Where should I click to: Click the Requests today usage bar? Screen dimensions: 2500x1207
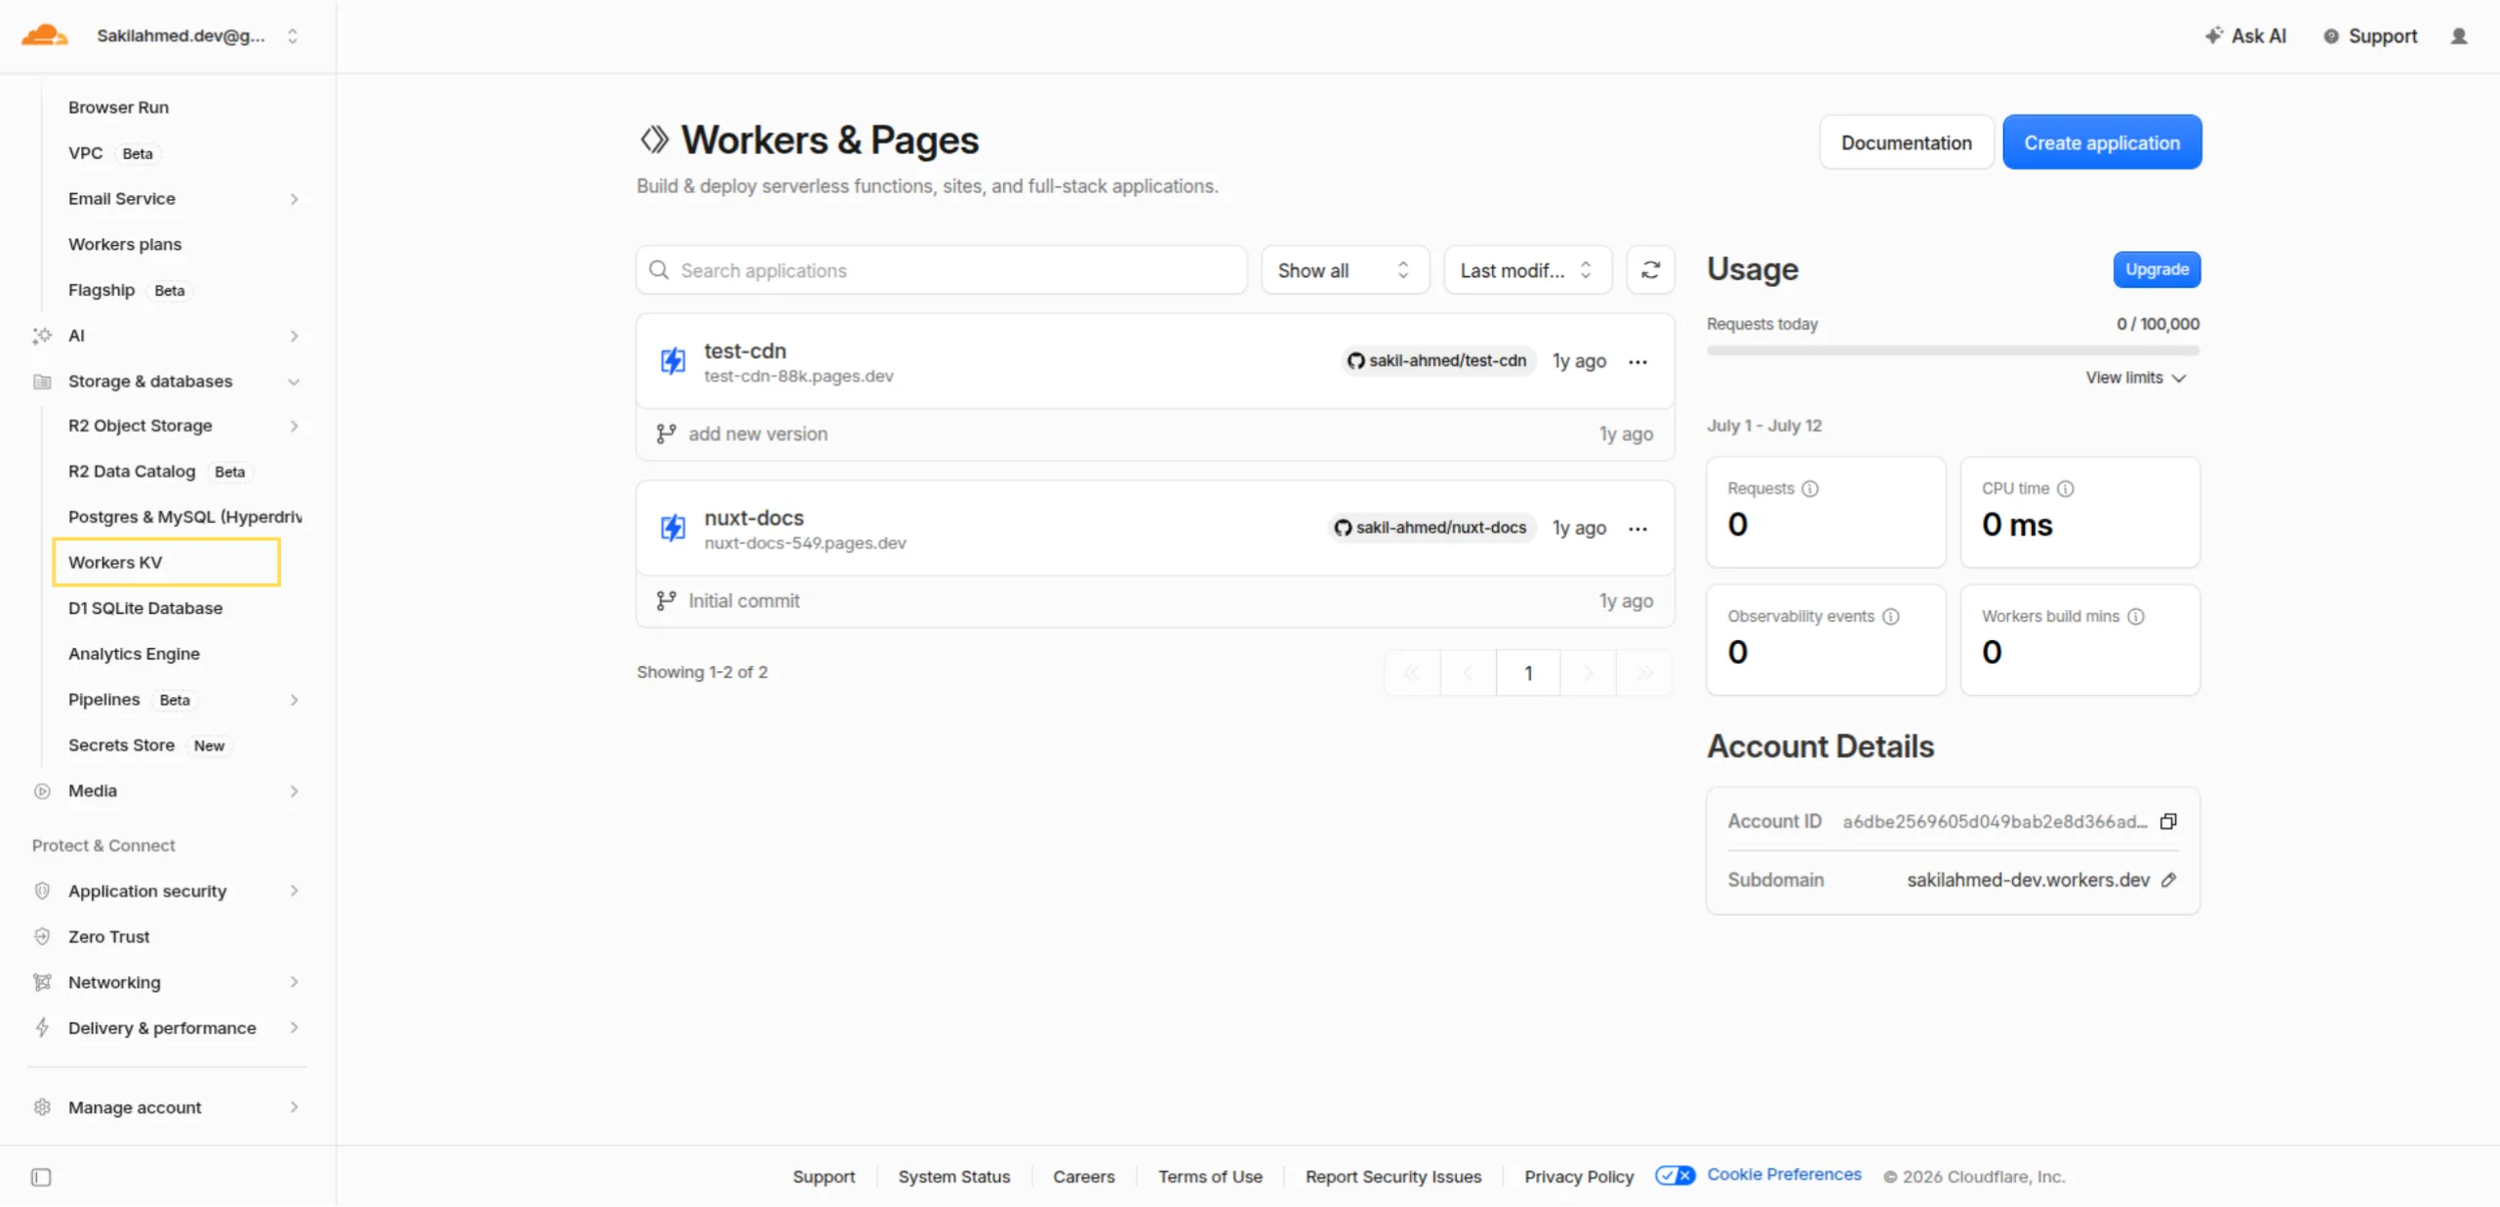(1953, 350)
